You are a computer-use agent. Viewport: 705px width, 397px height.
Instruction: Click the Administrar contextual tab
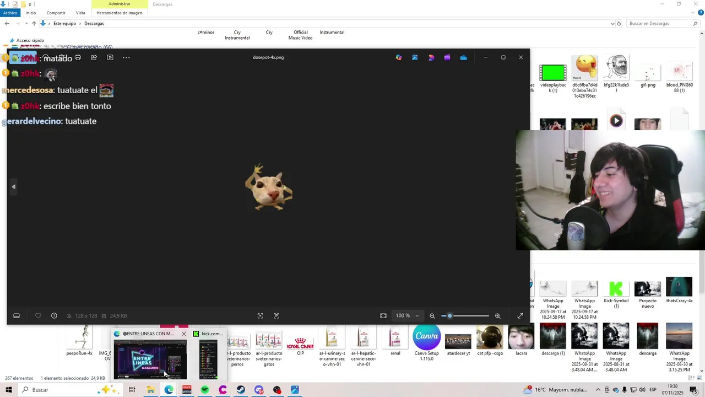tap(120, 4)
